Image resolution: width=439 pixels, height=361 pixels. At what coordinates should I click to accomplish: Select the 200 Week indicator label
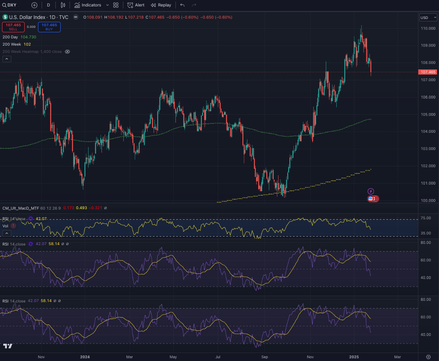coord(11,44)
